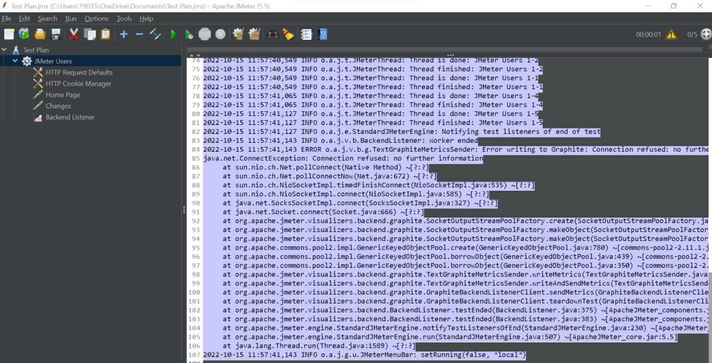
Task: Toggle the log viewer via warning triangle
Action: click(x=671, y=34)
